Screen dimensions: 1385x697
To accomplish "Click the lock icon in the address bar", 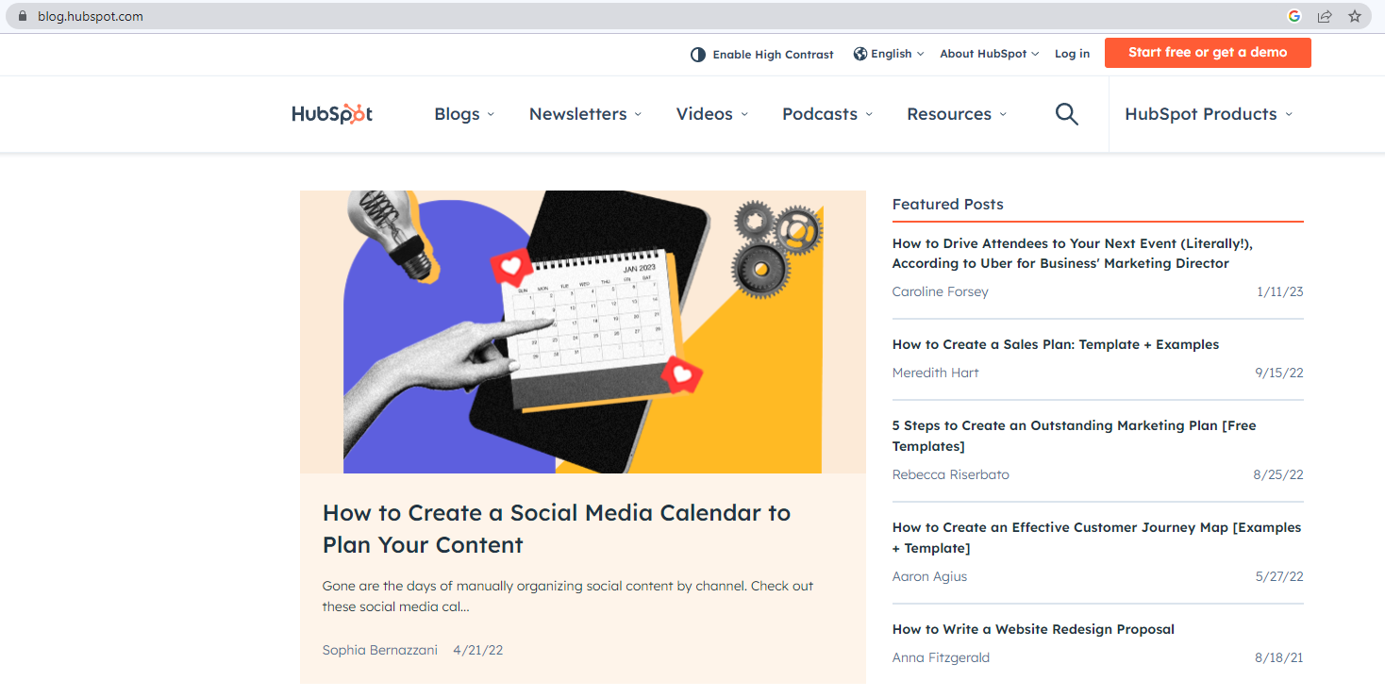I will [24, 16].
